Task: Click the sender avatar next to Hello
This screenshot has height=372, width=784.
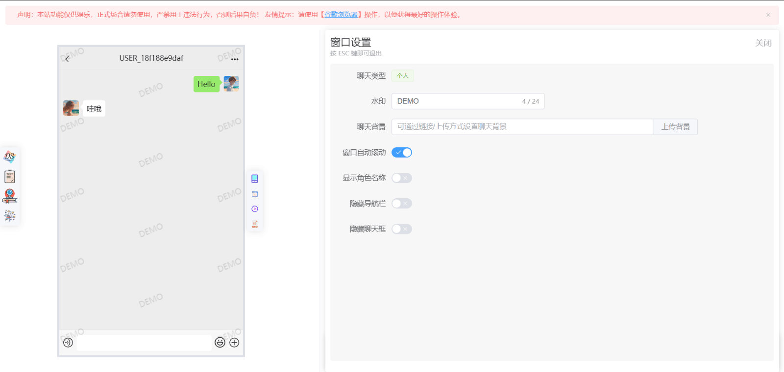Action: 231,84
